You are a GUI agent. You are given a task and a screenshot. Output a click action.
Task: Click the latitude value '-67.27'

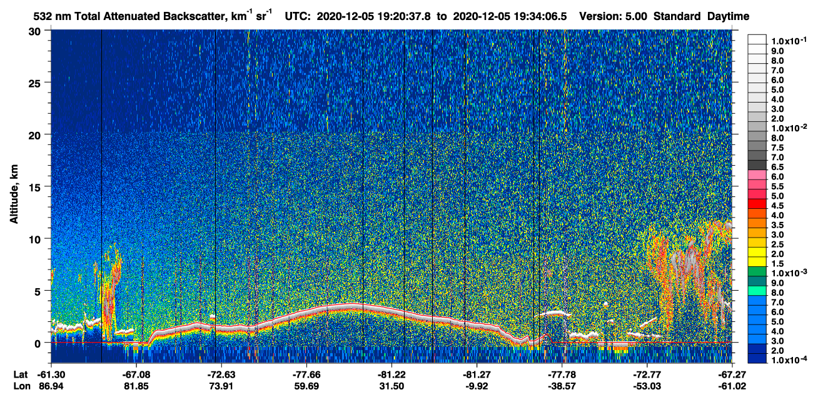[x=732, y=374]
